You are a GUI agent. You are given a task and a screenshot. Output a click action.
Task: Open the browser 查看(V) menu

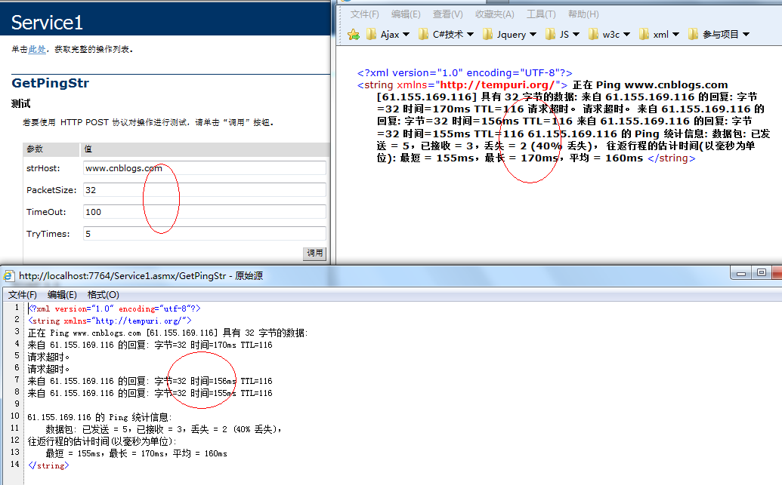pyautogui.click(x=448, y=14)
